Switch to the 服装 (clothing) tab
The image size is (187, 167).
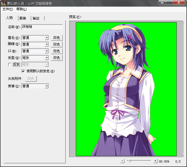click(23, 18)
